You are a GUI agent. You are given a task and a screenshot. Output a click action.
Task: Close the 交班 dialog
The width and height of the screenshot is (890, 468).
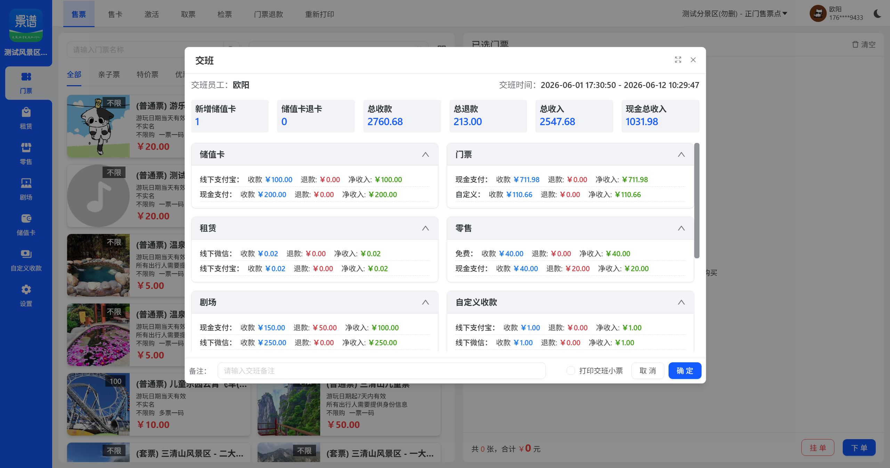693,60
